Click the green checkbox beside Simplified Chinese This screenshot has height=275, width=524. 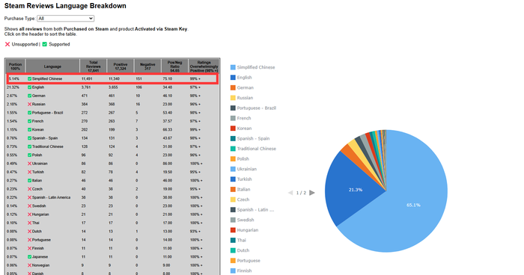click(29, 78)
